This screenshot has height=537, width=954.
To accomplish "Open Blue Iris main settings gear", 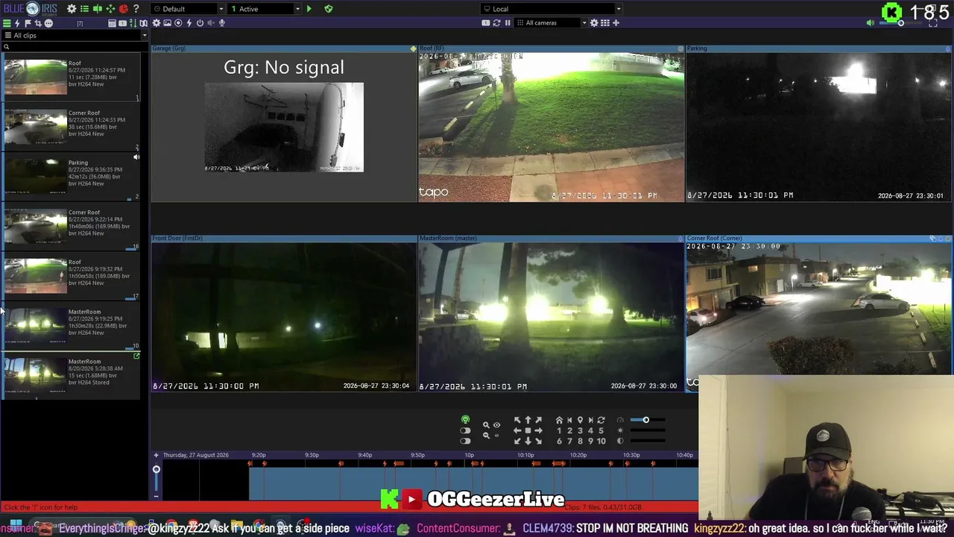I will (x=72, y=9).
